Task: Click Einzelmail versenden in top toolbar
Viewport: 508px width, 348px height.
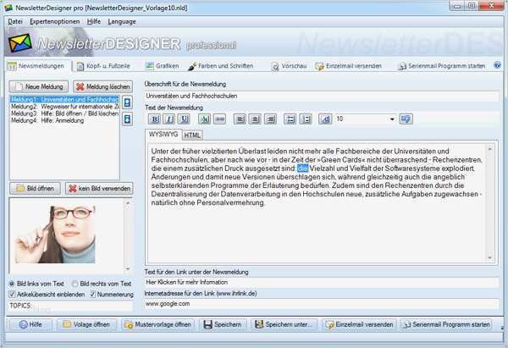Action: click(348, 66)
